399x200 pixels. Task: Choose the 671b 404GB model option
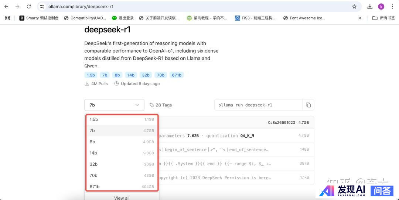pyautogui.click(x=122, y=187)
